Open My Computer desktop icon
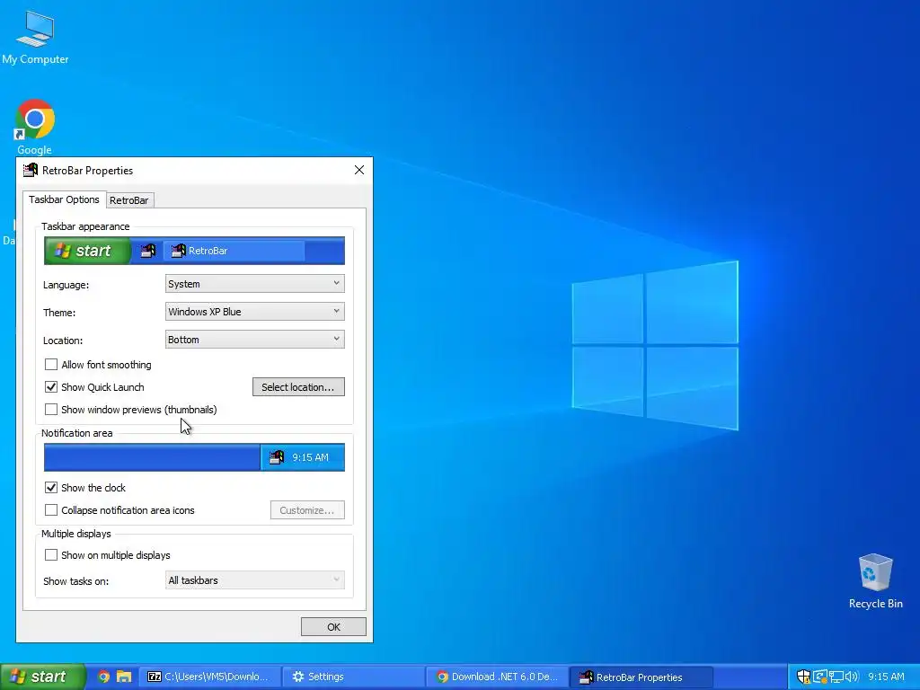Screen dimensions: 920x690 click(x=35, y=37)
